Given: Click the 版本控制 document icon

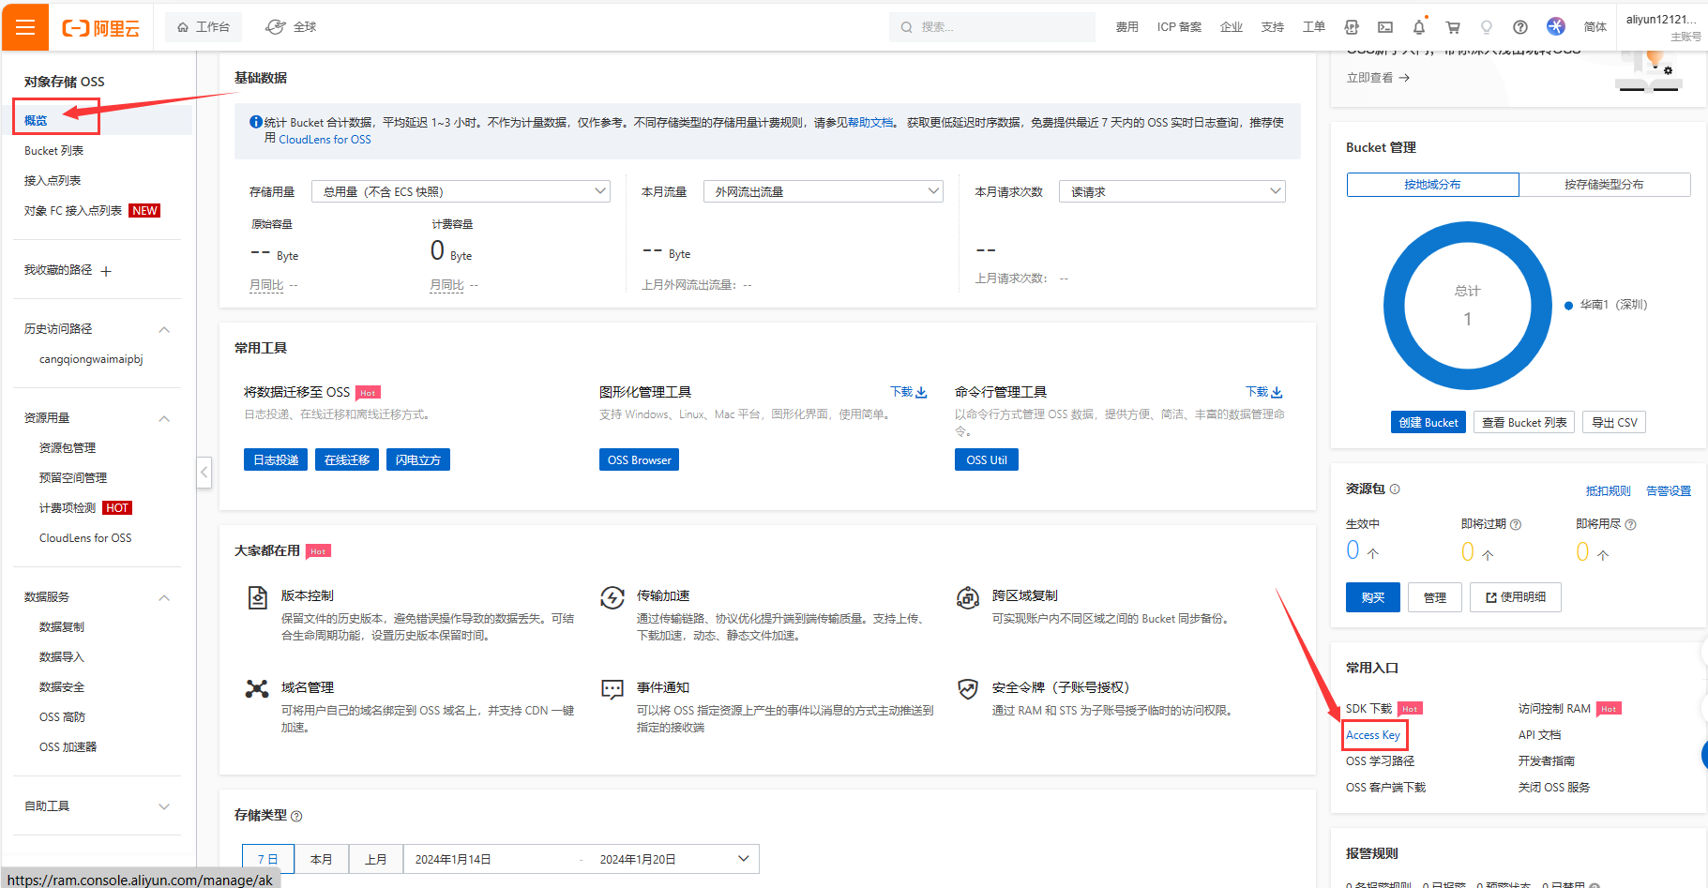Looking at the screenshot, I should point(258,597).
